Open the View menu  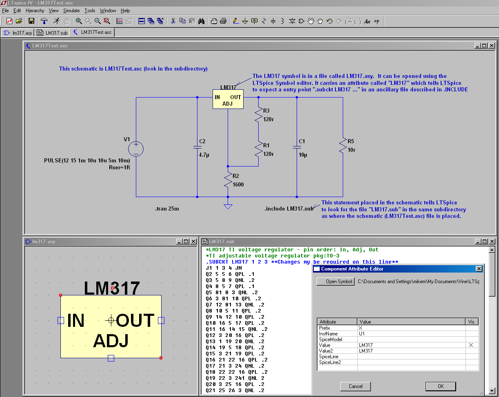54,11
